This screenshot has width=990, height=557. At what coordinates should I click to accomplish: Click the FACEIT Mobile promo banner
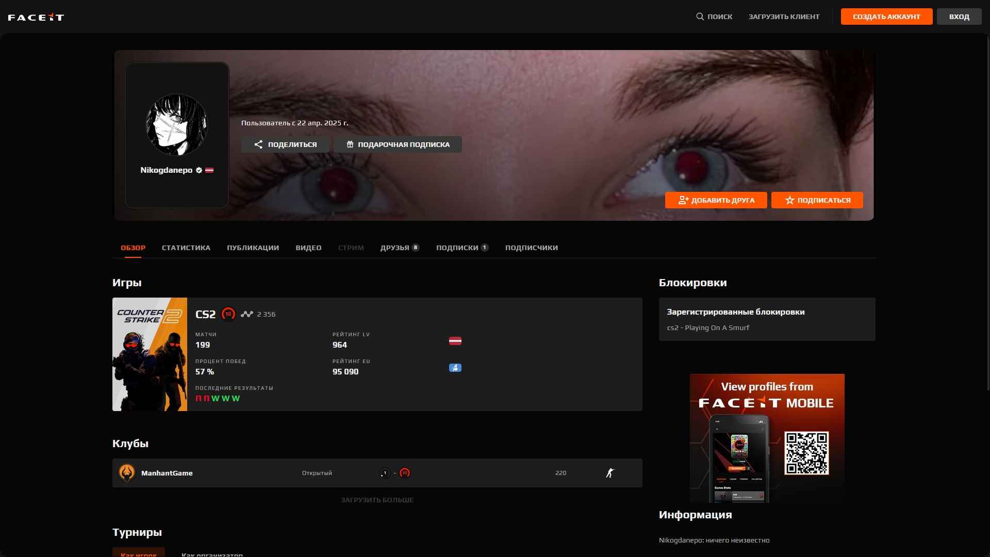tap(767, 438)
